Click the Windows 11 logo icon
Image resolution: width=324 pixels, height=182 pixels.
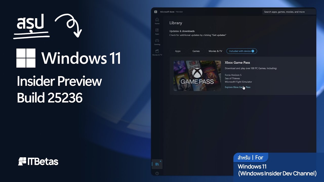tap(26, 58)
